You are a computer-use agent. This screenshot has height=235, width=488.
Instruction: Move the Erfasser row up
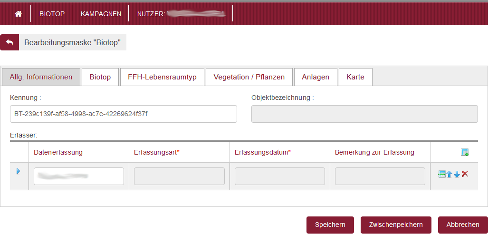pos(449,174)
